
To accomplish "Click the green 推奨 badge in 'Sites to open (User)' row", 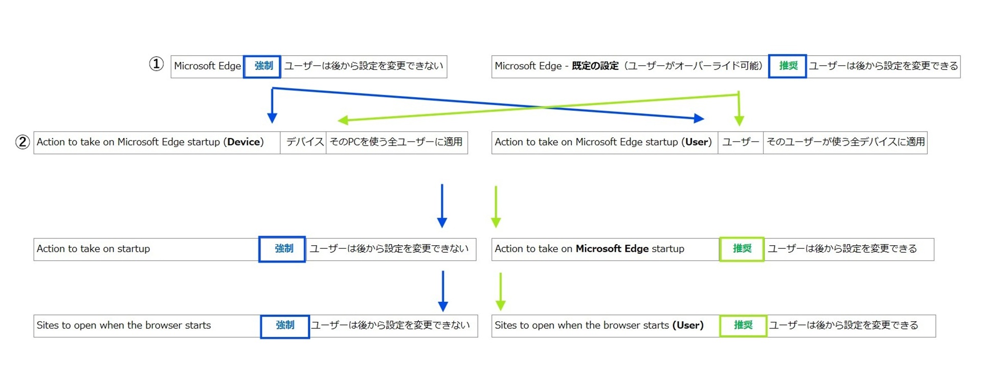I will (743, 326).
